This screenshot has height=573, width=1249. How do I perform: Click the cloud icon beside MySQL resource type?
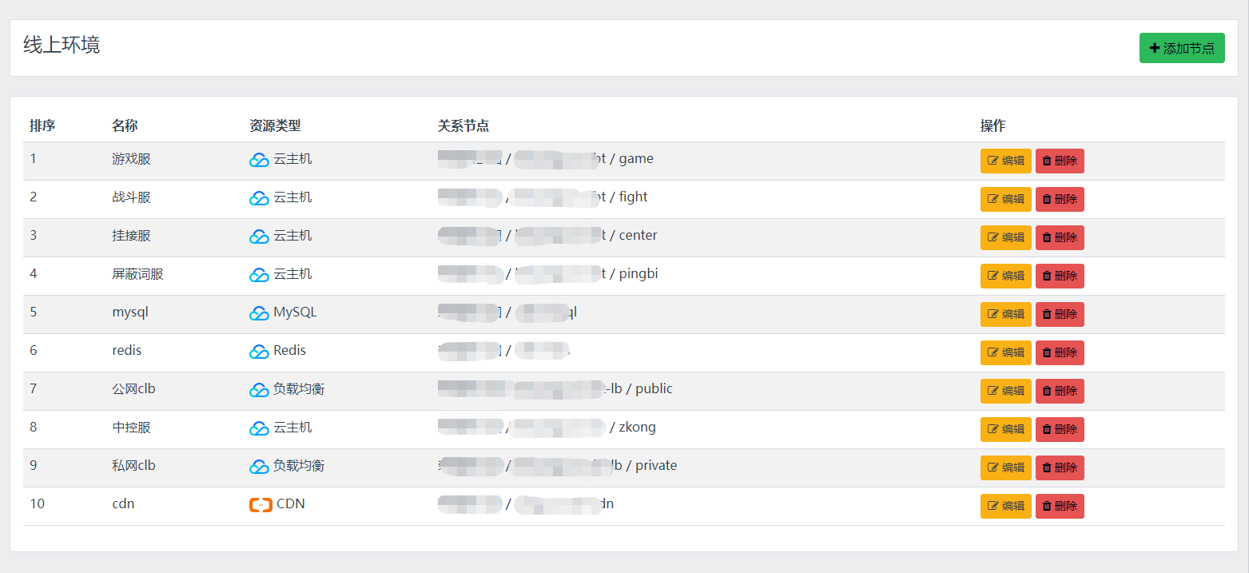tap(259, 313)
